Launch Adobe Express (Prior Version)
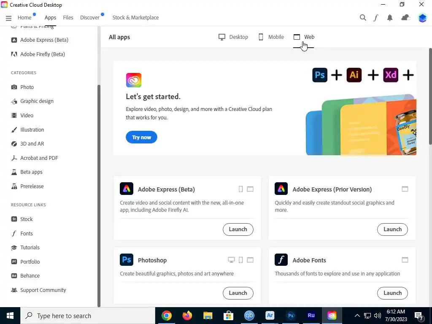 (392, 229)
